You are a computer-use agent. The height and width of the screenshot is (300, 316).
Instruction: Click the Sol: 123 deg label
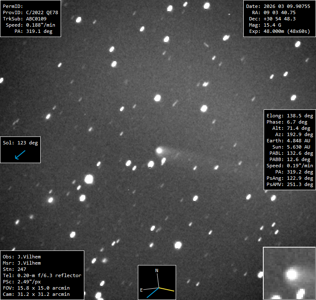coord(20,143)
